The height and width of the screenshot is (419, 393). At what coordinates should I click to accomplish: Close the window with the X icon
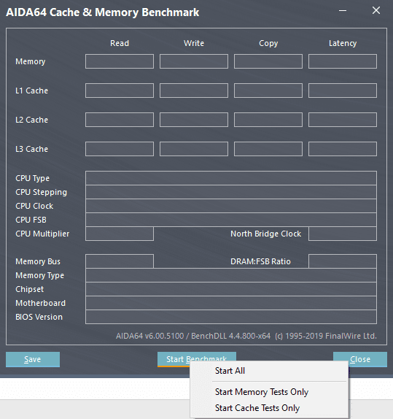[x=376, y=10]
